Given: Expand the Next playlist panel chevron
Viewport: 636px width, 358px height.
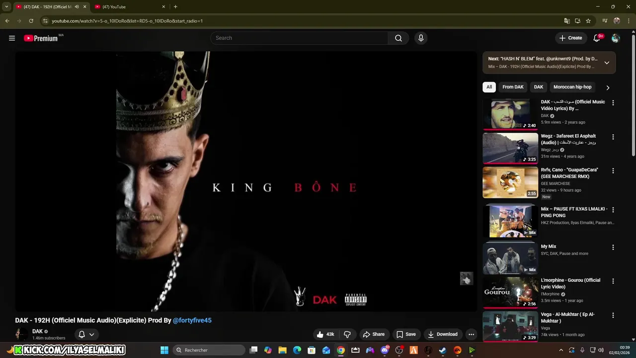Looking at the screenshot, I should pos(607,63).
